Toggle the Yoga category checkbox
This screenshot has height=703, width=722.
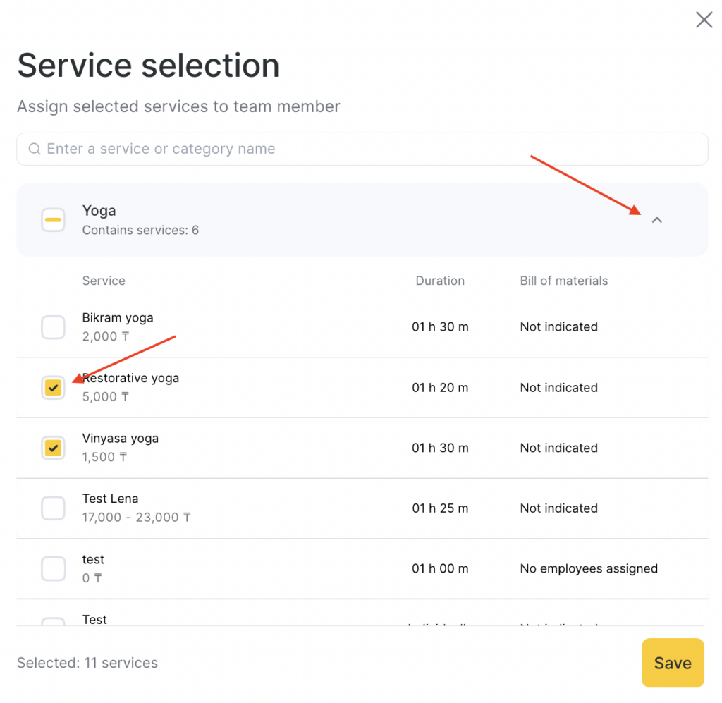pyautogui.click(x=54, y=220)
